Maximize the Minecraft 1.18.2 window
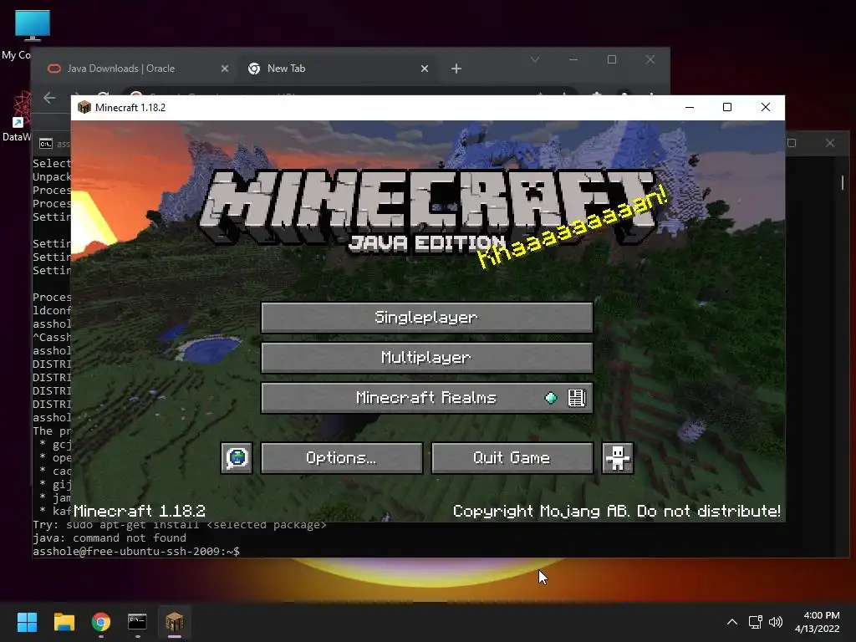856x642 pixels. click(x=727, y=108)
